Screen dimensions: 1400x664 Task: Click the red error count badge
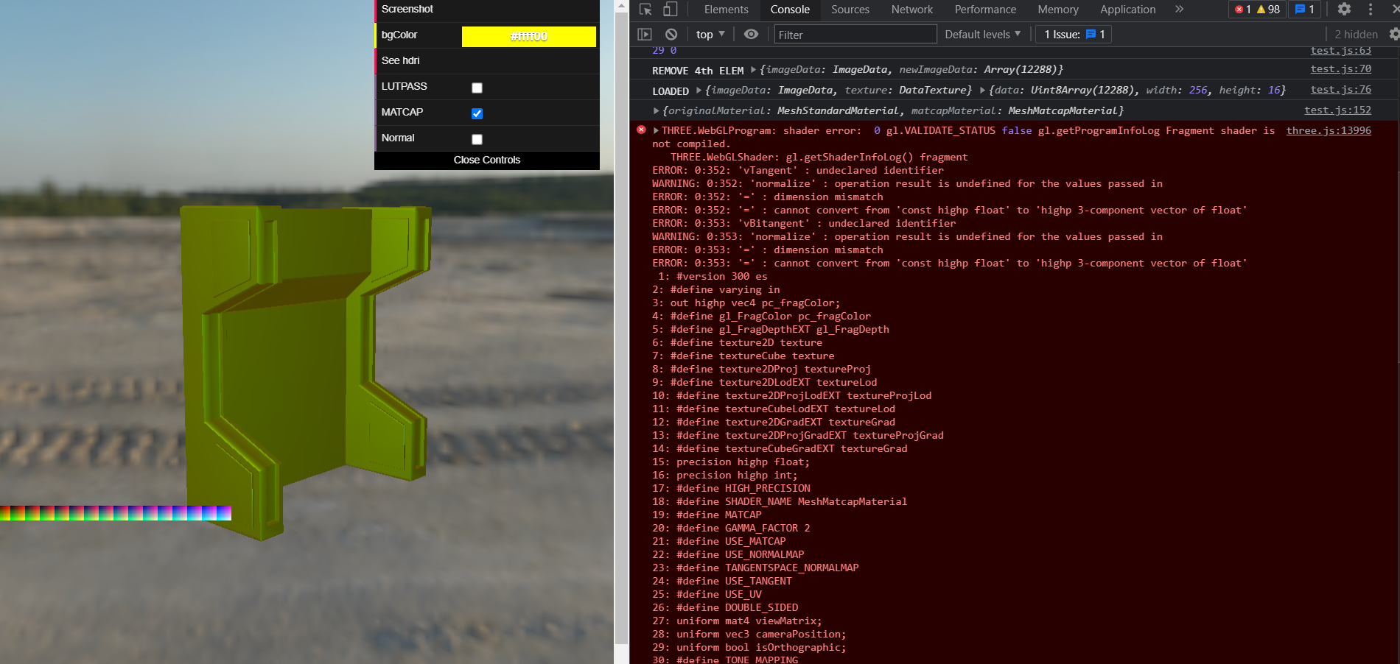1243,10
